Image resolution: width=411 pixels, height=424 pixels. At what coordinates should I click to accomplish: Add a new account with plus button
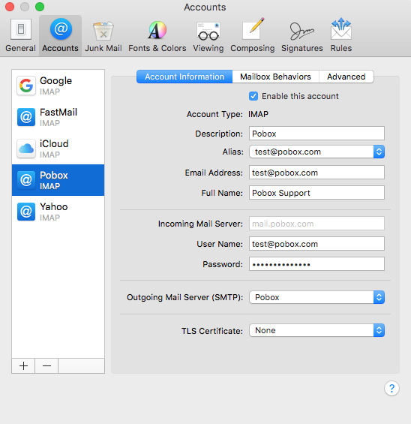tap(23, 366)
